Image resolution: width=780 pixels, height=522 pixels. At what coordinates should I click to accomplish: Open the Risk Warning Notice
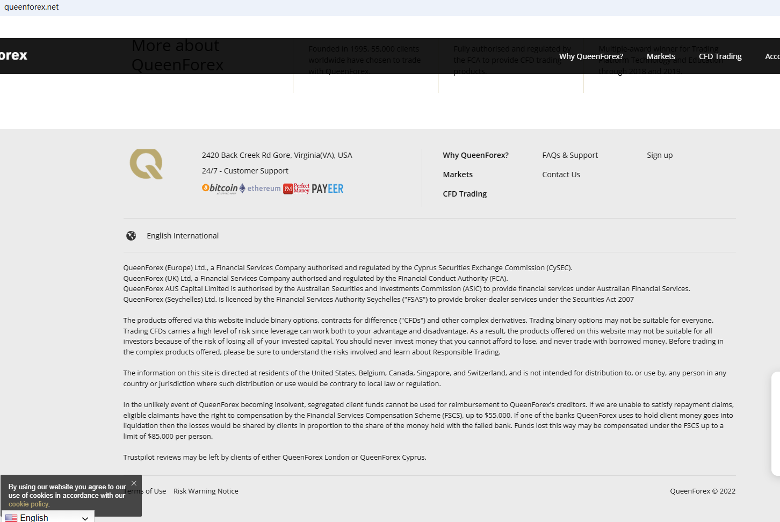[x=206, y=491]
